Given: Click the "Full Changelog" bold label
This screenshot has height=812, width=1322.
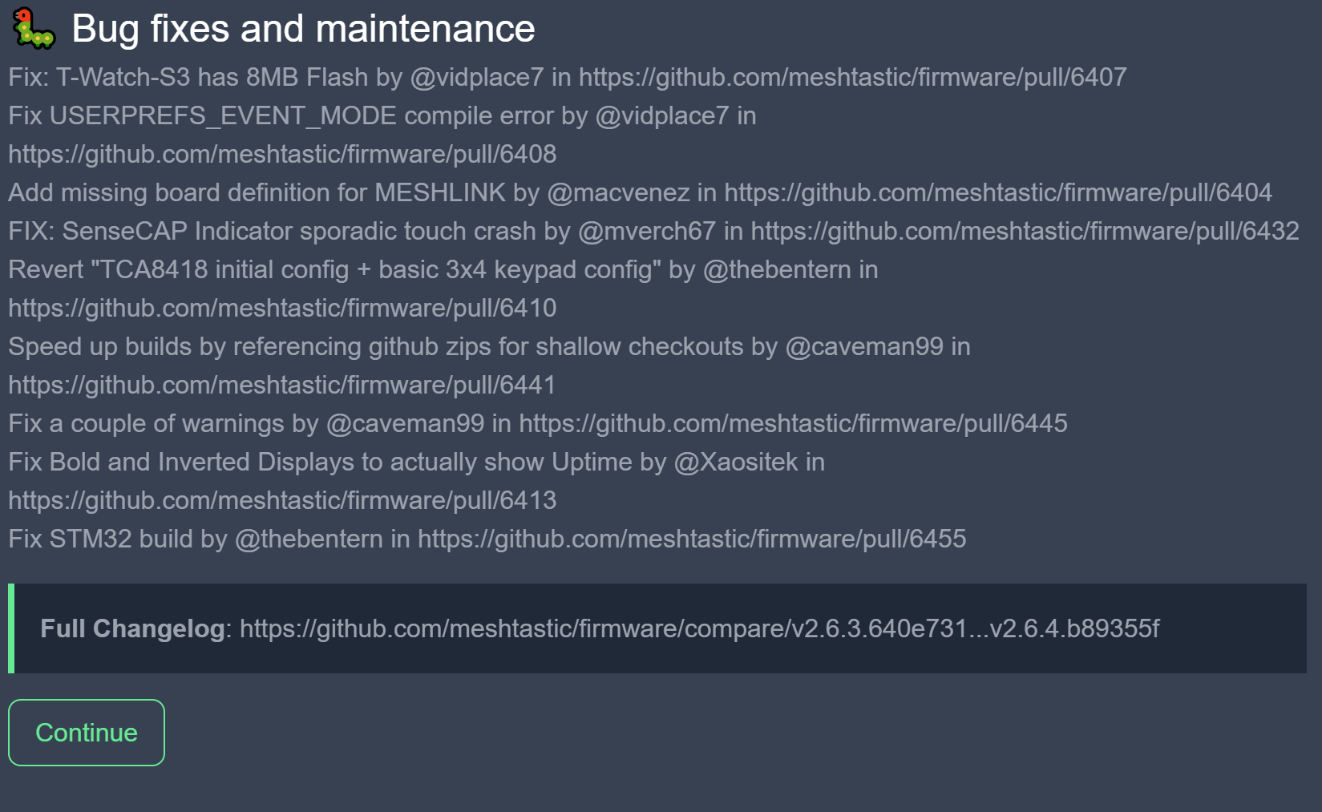Looking at the screenshot, I should click(x=132, y=628).
